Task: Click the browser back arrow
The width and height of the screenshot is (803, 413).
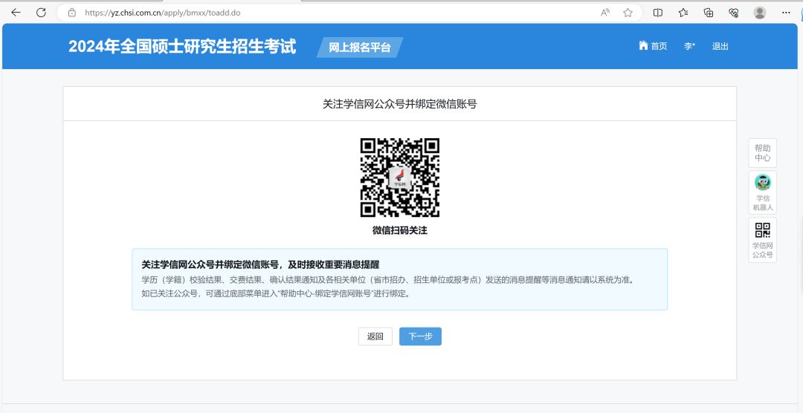Action: tap(16, 13)
